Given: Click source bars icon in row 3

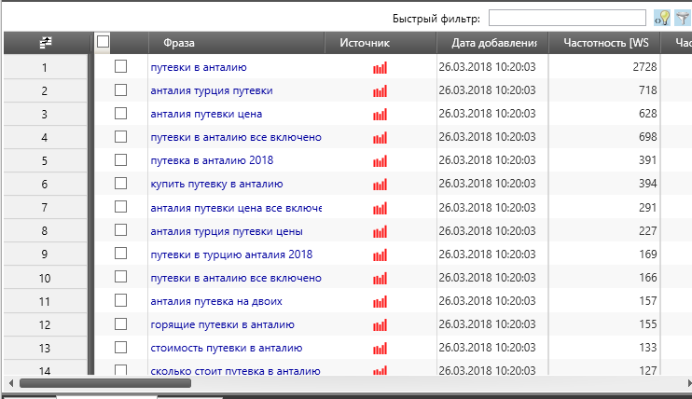Looking at the screenshot, I should (380, 114).
